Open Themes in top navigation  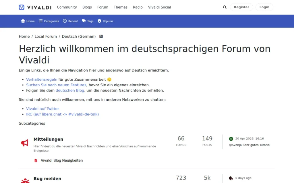[x=121, y=7]
